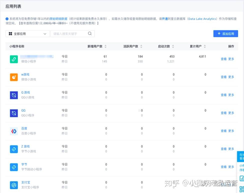Click today's launch count 453

tap(172, 56)
